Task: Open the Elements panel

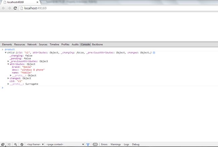Action: [x=7, y=45]
